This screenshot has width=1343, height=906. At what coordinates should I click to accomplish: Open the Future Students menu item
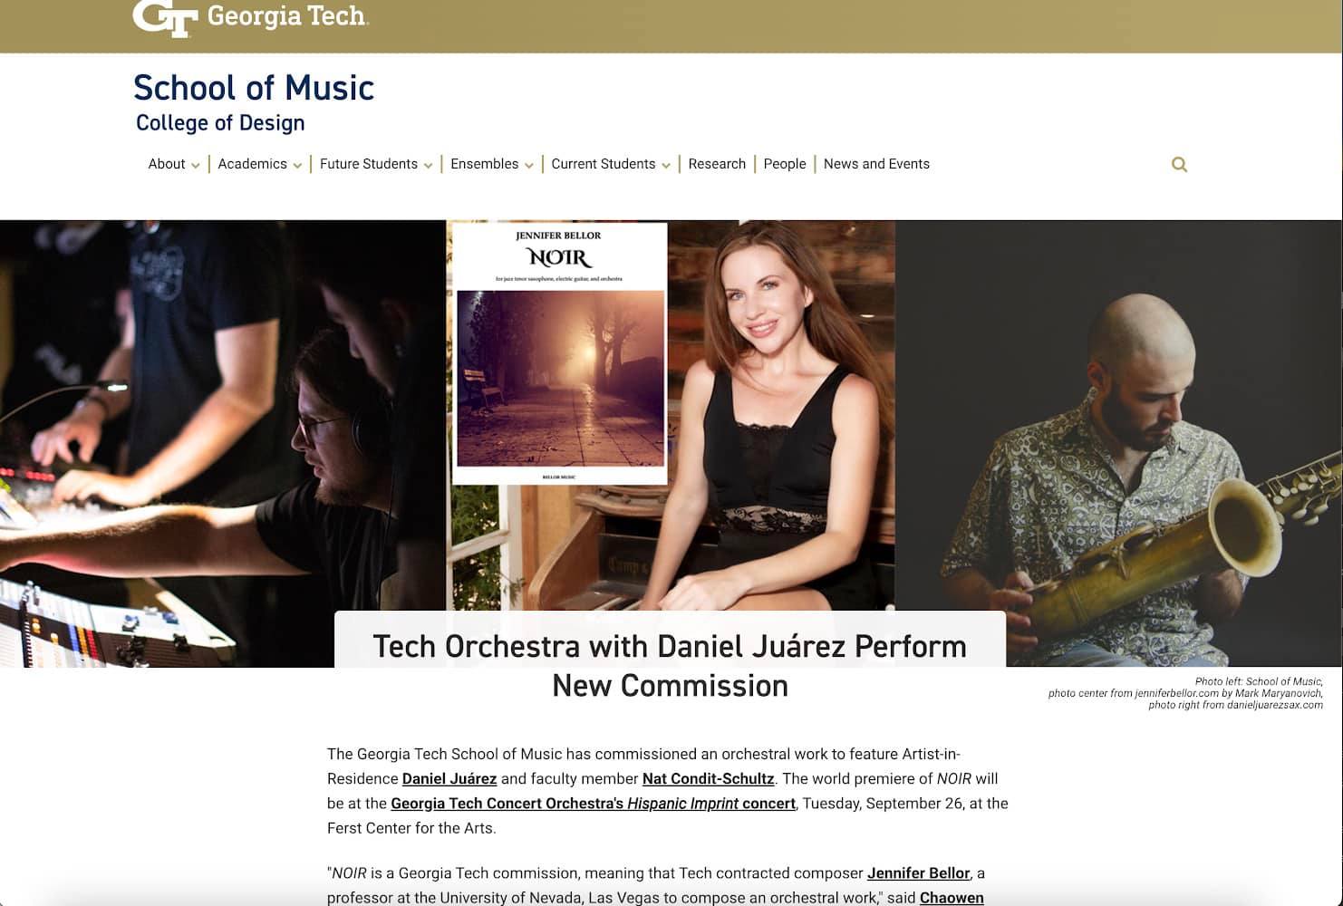point(369,164)
